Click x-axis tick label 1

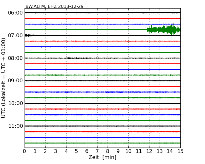pyautogui.click(x=35, y=151)
